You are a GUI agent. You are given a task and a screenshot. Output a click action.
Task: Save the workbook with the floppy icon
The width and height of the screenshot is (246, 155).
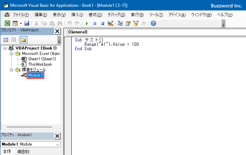(27, 23)
